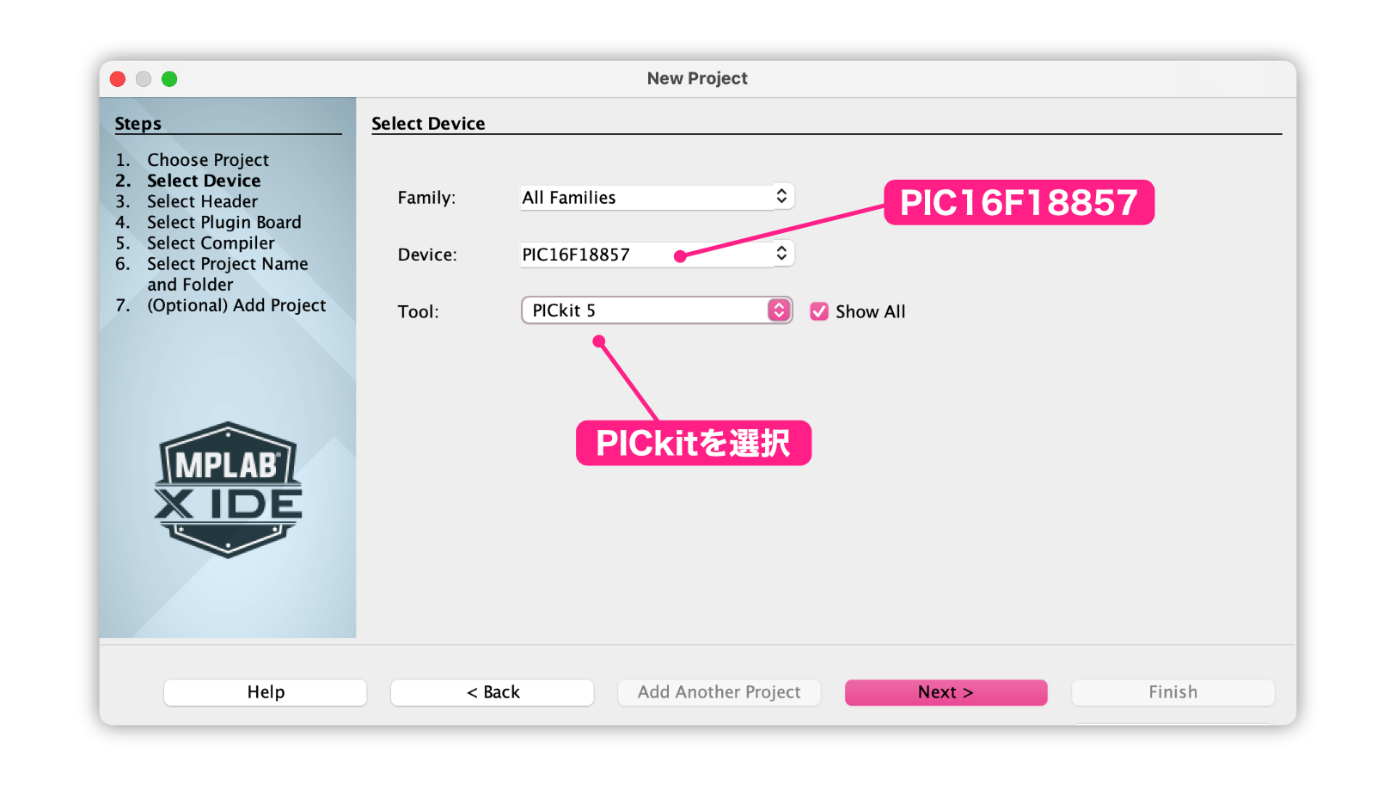This screenshot has width=1396, height=786.
Task: Open the Tool dropdown showing PICkit 5
Action: point(657,310)
